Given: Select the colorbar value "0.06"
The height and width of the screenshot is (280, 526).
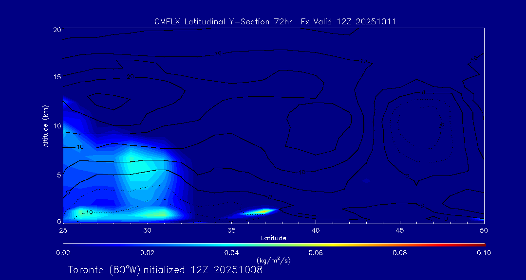Looking at the screenshot, I should (316, 253).
